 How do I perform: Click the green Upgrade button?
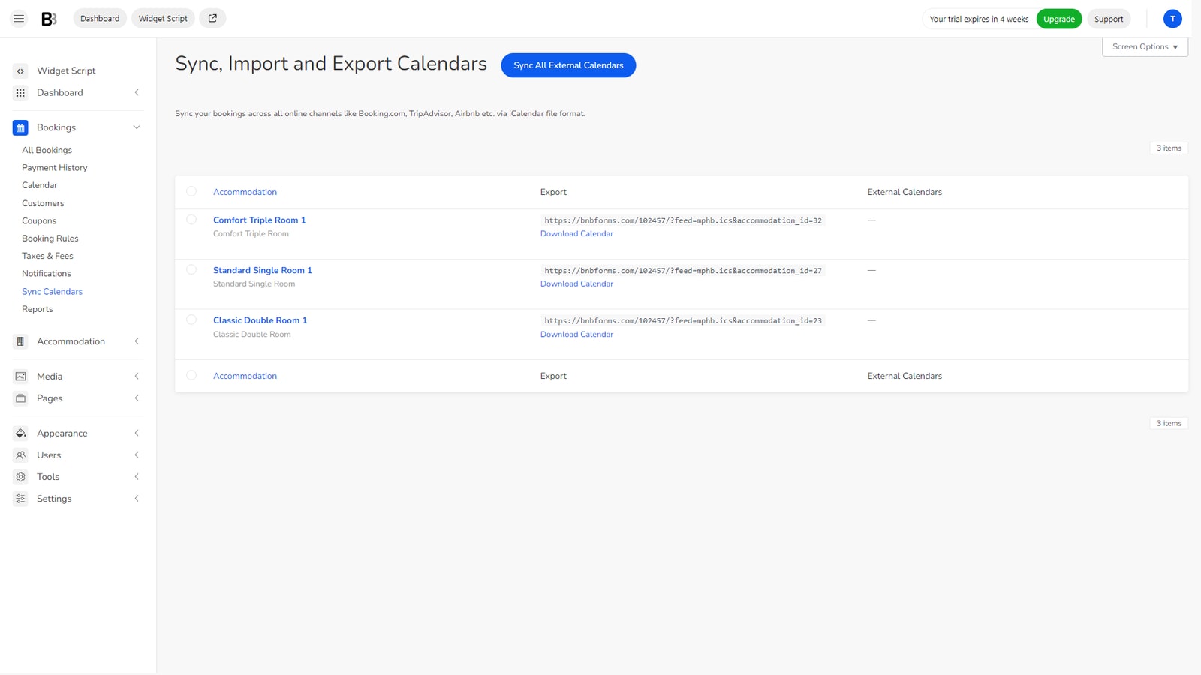tap(1059, 19)
